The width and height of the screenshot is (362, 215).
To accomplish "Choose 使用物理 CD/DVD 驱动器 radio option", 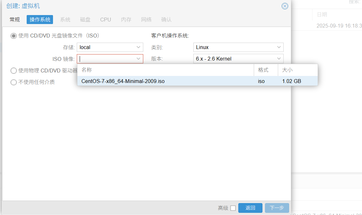I will pos(13,70).
